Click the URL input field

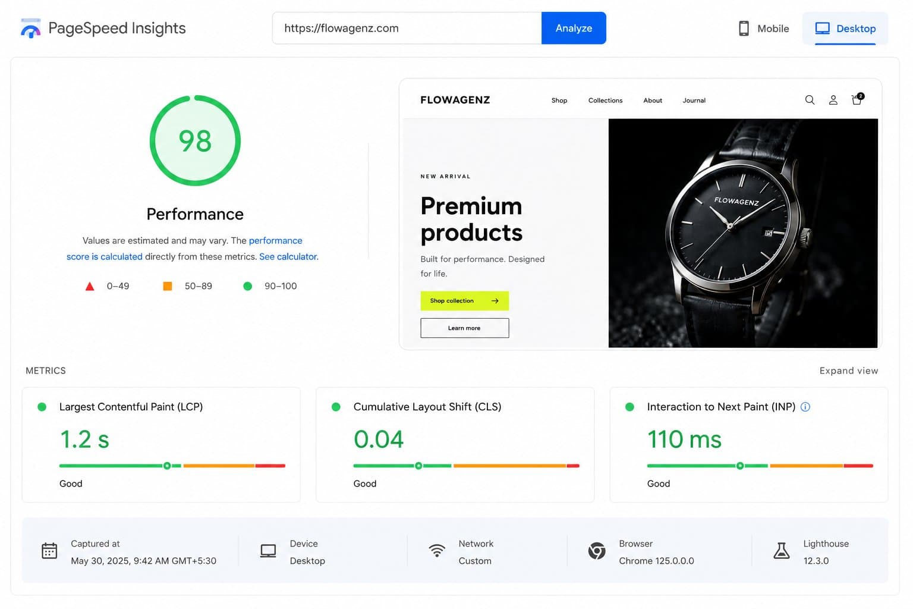pos(407,28)
